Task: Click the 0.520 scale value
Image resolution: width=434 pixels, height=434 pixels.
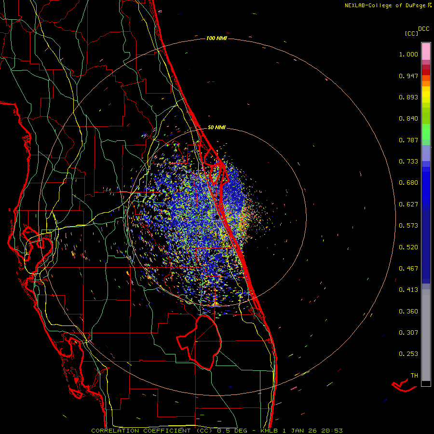Action: point(408,247)
